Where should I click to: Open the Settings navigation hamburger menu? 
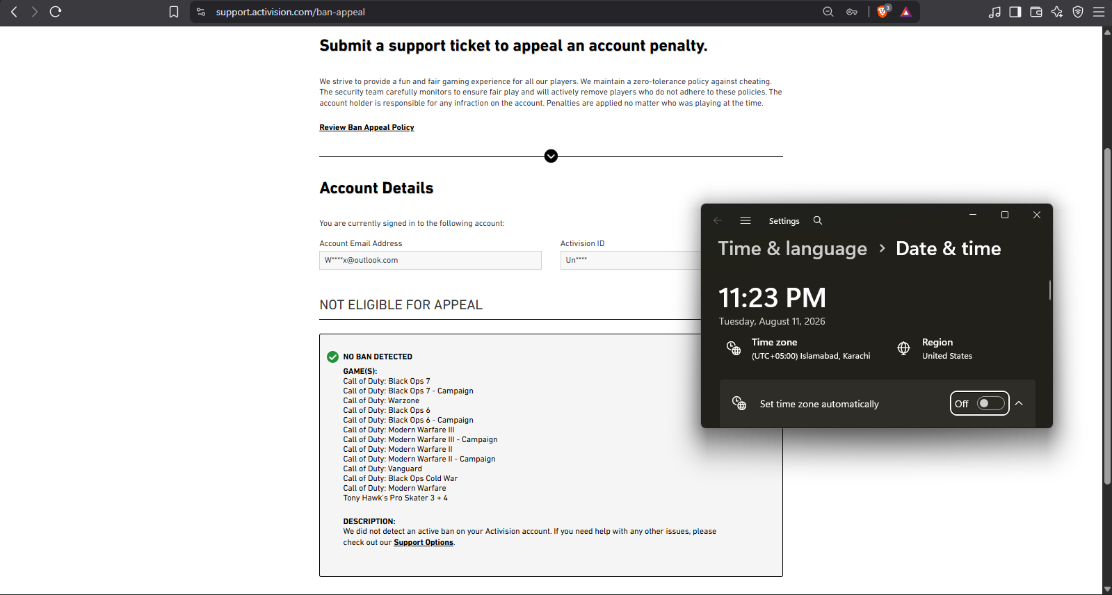tap(746, 220)
